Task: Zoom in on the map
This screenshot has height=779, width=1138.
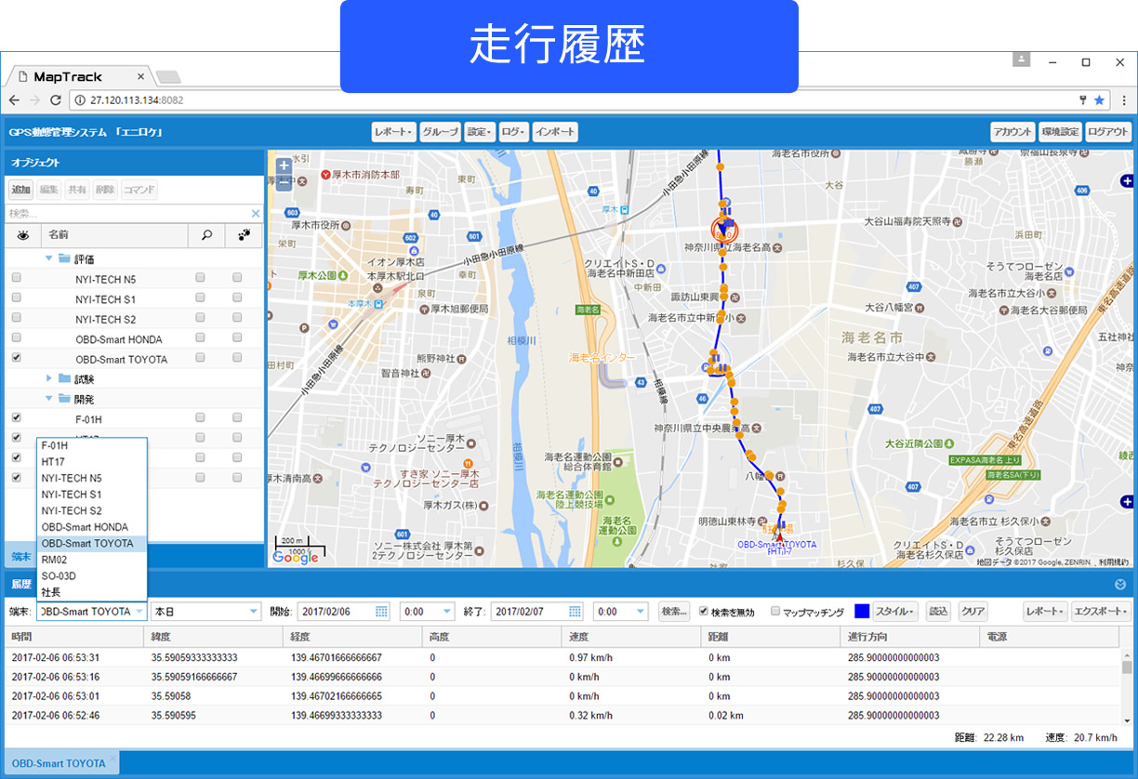Action: [x=284, y=165]
